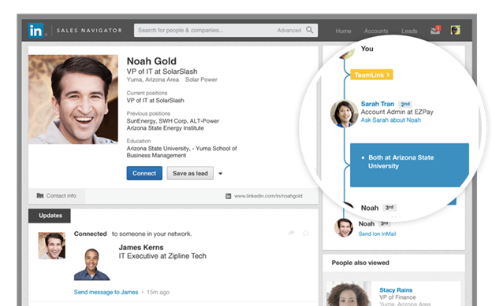
Task: Click 'SunEnergy, SWH Corp, ALT-Power' text
Action: click(x=173, y=121)
